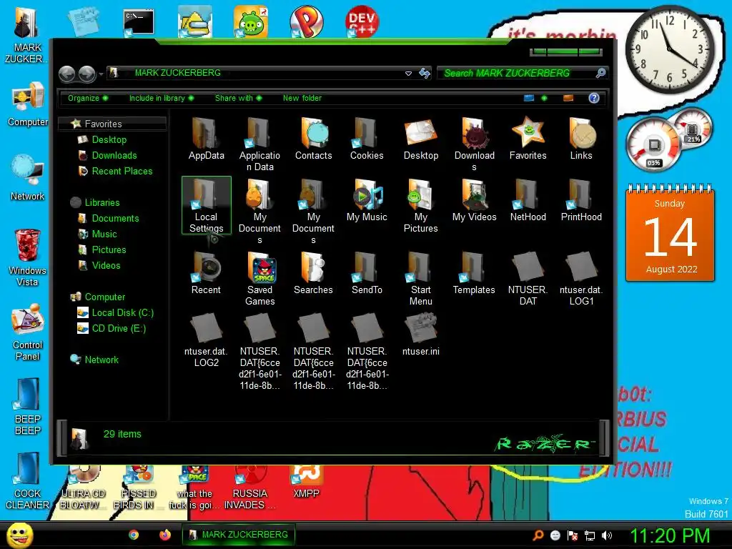This screenshot has width=732, height=549.
Task: Open the Recent folder
Action: (x=206, y=274)
